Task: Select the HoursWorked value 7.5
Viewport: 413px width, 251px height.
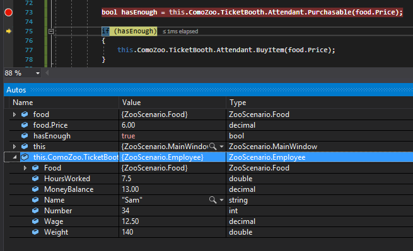Action: pyautogui.click(x=127, y=179)
